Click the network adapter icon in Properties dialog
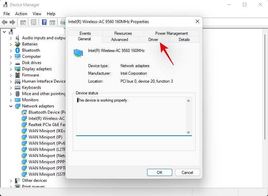 pyautogui.click(x=78, y=53)
